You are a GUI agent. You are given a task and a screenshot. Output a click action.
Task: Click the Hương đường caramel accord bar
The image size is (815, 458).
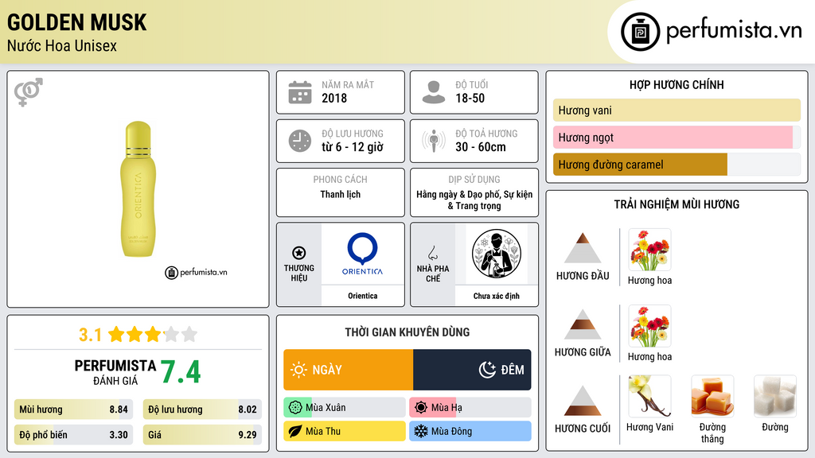677,165
